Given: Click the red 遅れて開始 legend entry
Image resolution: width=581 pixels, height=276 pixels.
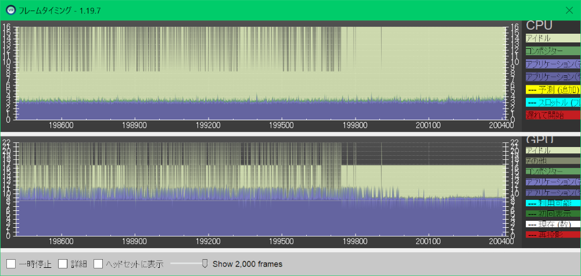Looking at the screenshot, I should pyautogui.click(x=552, y=115).
